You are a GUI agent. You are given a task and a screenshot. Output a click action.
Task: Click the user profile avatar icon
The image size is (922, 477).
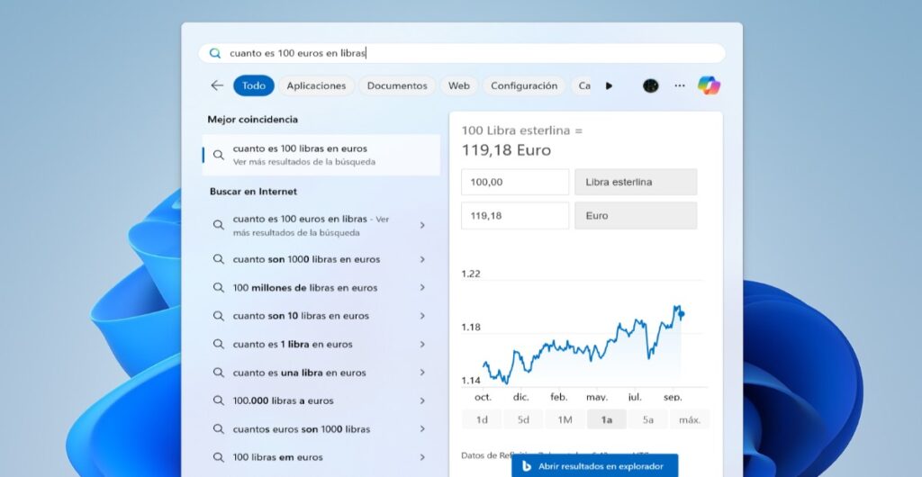[x=650, y=85]
